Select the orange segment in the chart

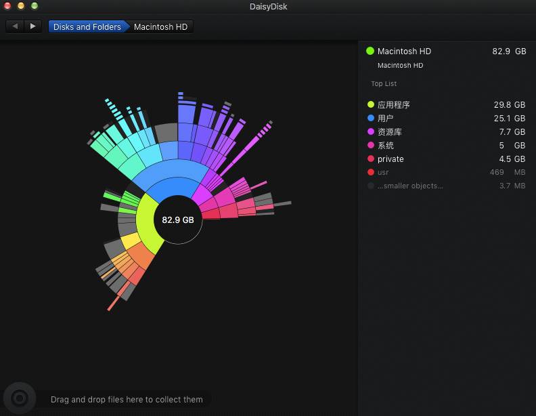(142, 255)
